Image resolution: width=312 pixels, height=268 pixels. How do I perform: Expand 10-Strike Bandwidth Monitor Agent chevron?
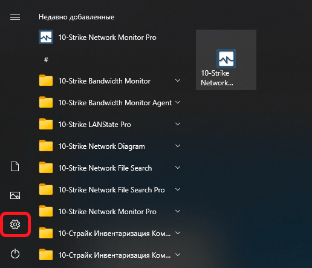(x=178, y=102)
